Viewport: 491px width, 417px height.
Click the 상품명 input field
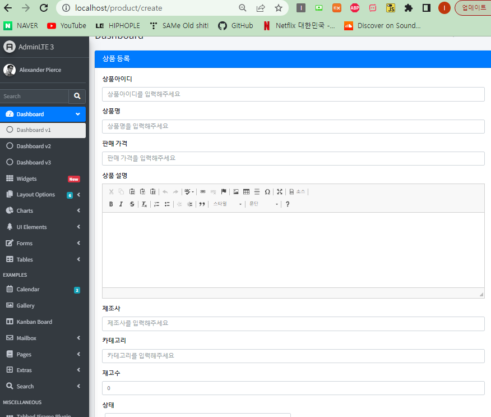tap(293, 126)
